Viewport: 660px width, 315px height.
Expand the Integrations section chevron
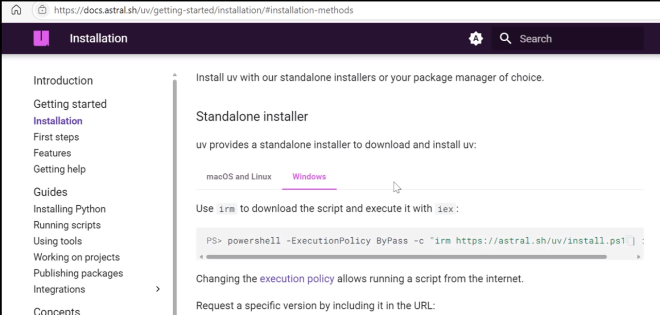[158, 289]
